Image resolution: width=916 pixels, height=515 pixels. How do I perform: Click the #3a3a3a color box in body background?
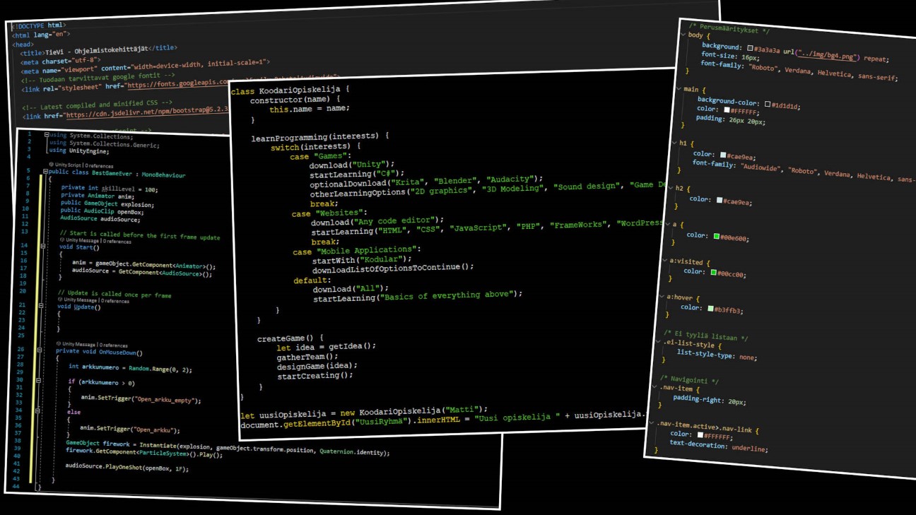750,49
